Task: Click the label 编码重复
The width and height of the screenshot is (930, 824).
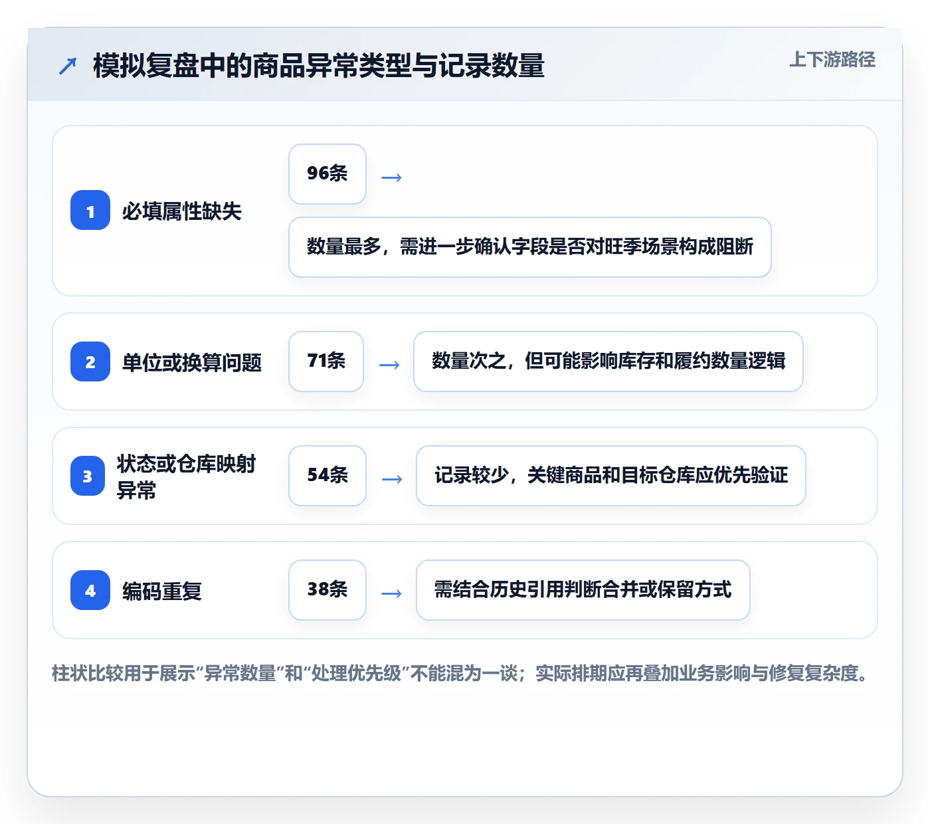Action: [162, 591]
